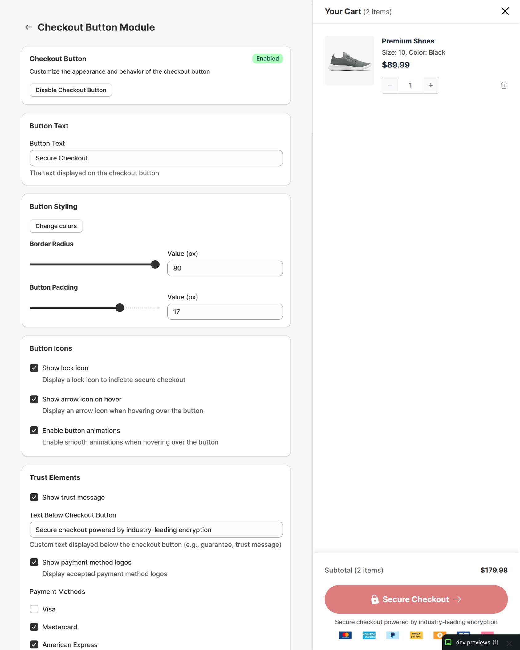
Task: Uncheck Show lock icon
Action: [34, 368]
